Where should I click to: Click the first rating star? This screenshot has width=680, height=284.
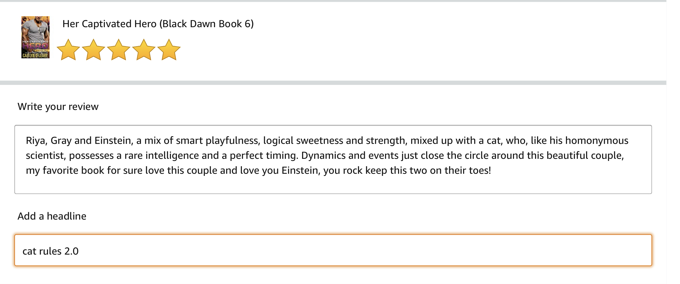(x=68, y=50)
